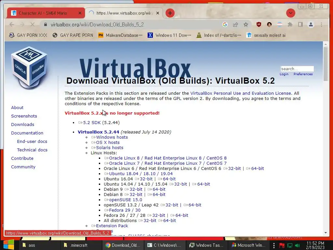Switch to the Windows Tas... taskbar window
Image resolution: width=333 pixels, height=250 pixels.
coord(207,245)
